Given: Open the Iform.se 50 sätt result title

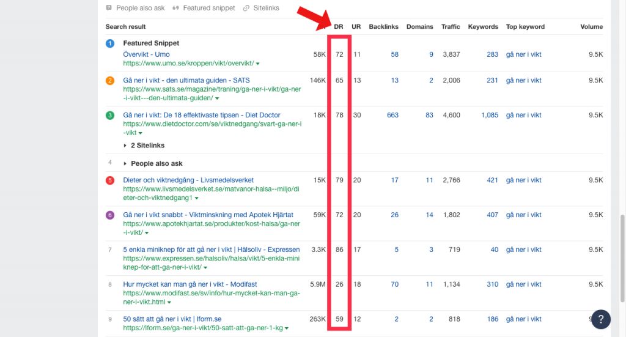Looking at the screenshot, I should 172,319.
